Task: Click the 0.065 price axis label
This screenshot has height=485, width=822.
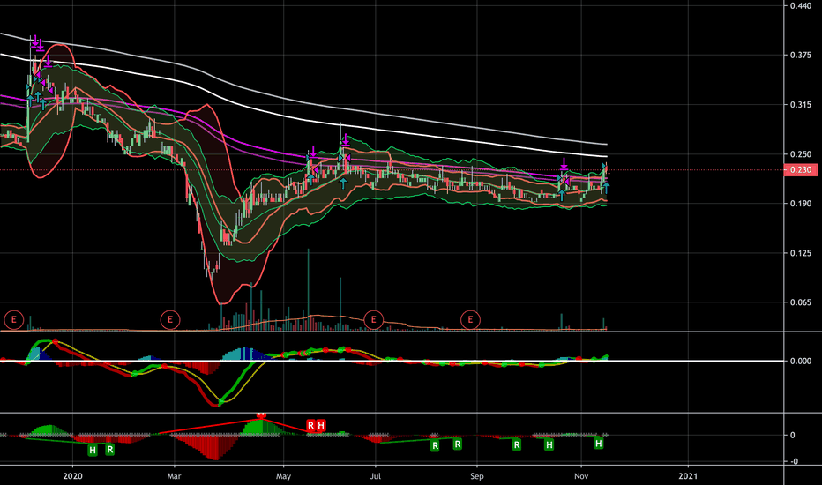Action: 801,302
